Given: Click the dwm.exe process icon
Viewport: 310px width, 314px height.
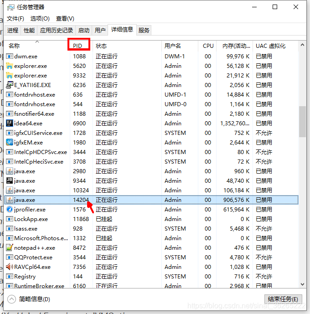Looking at the screenshot, I should click(10, 56).
